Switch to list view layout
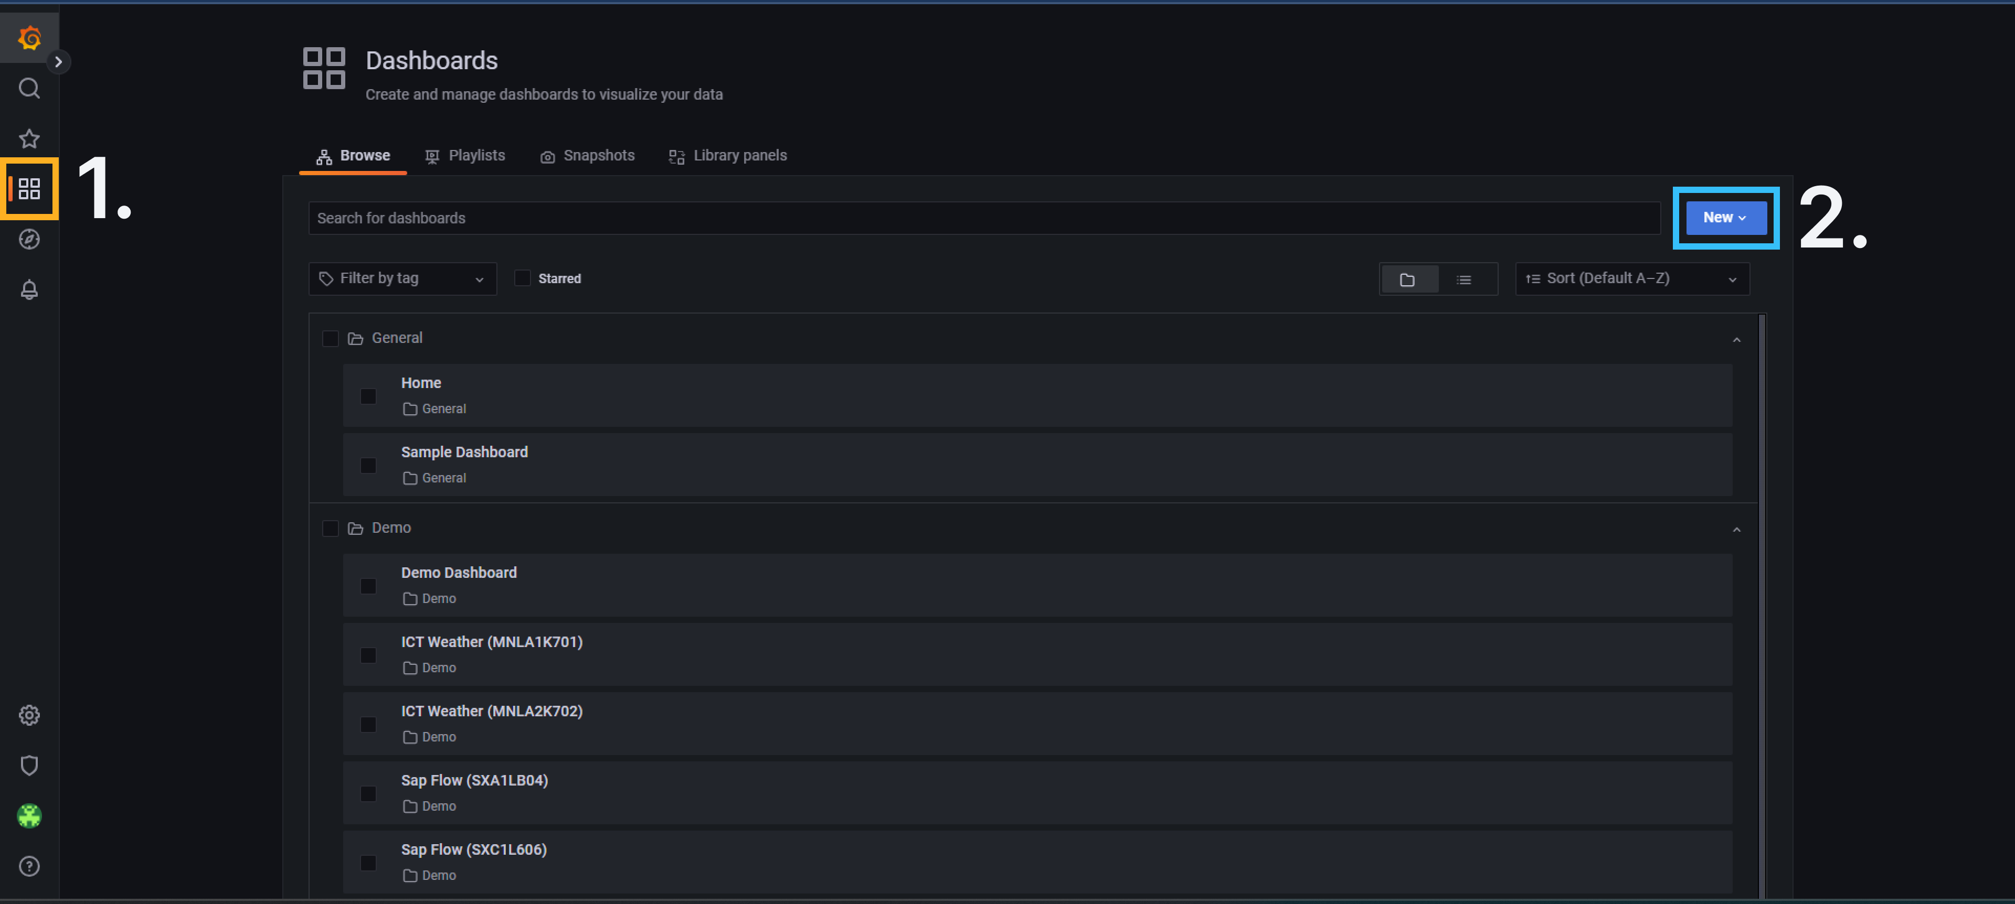The width and height of the screenshot is (2015, 904). coord(1465,279)
